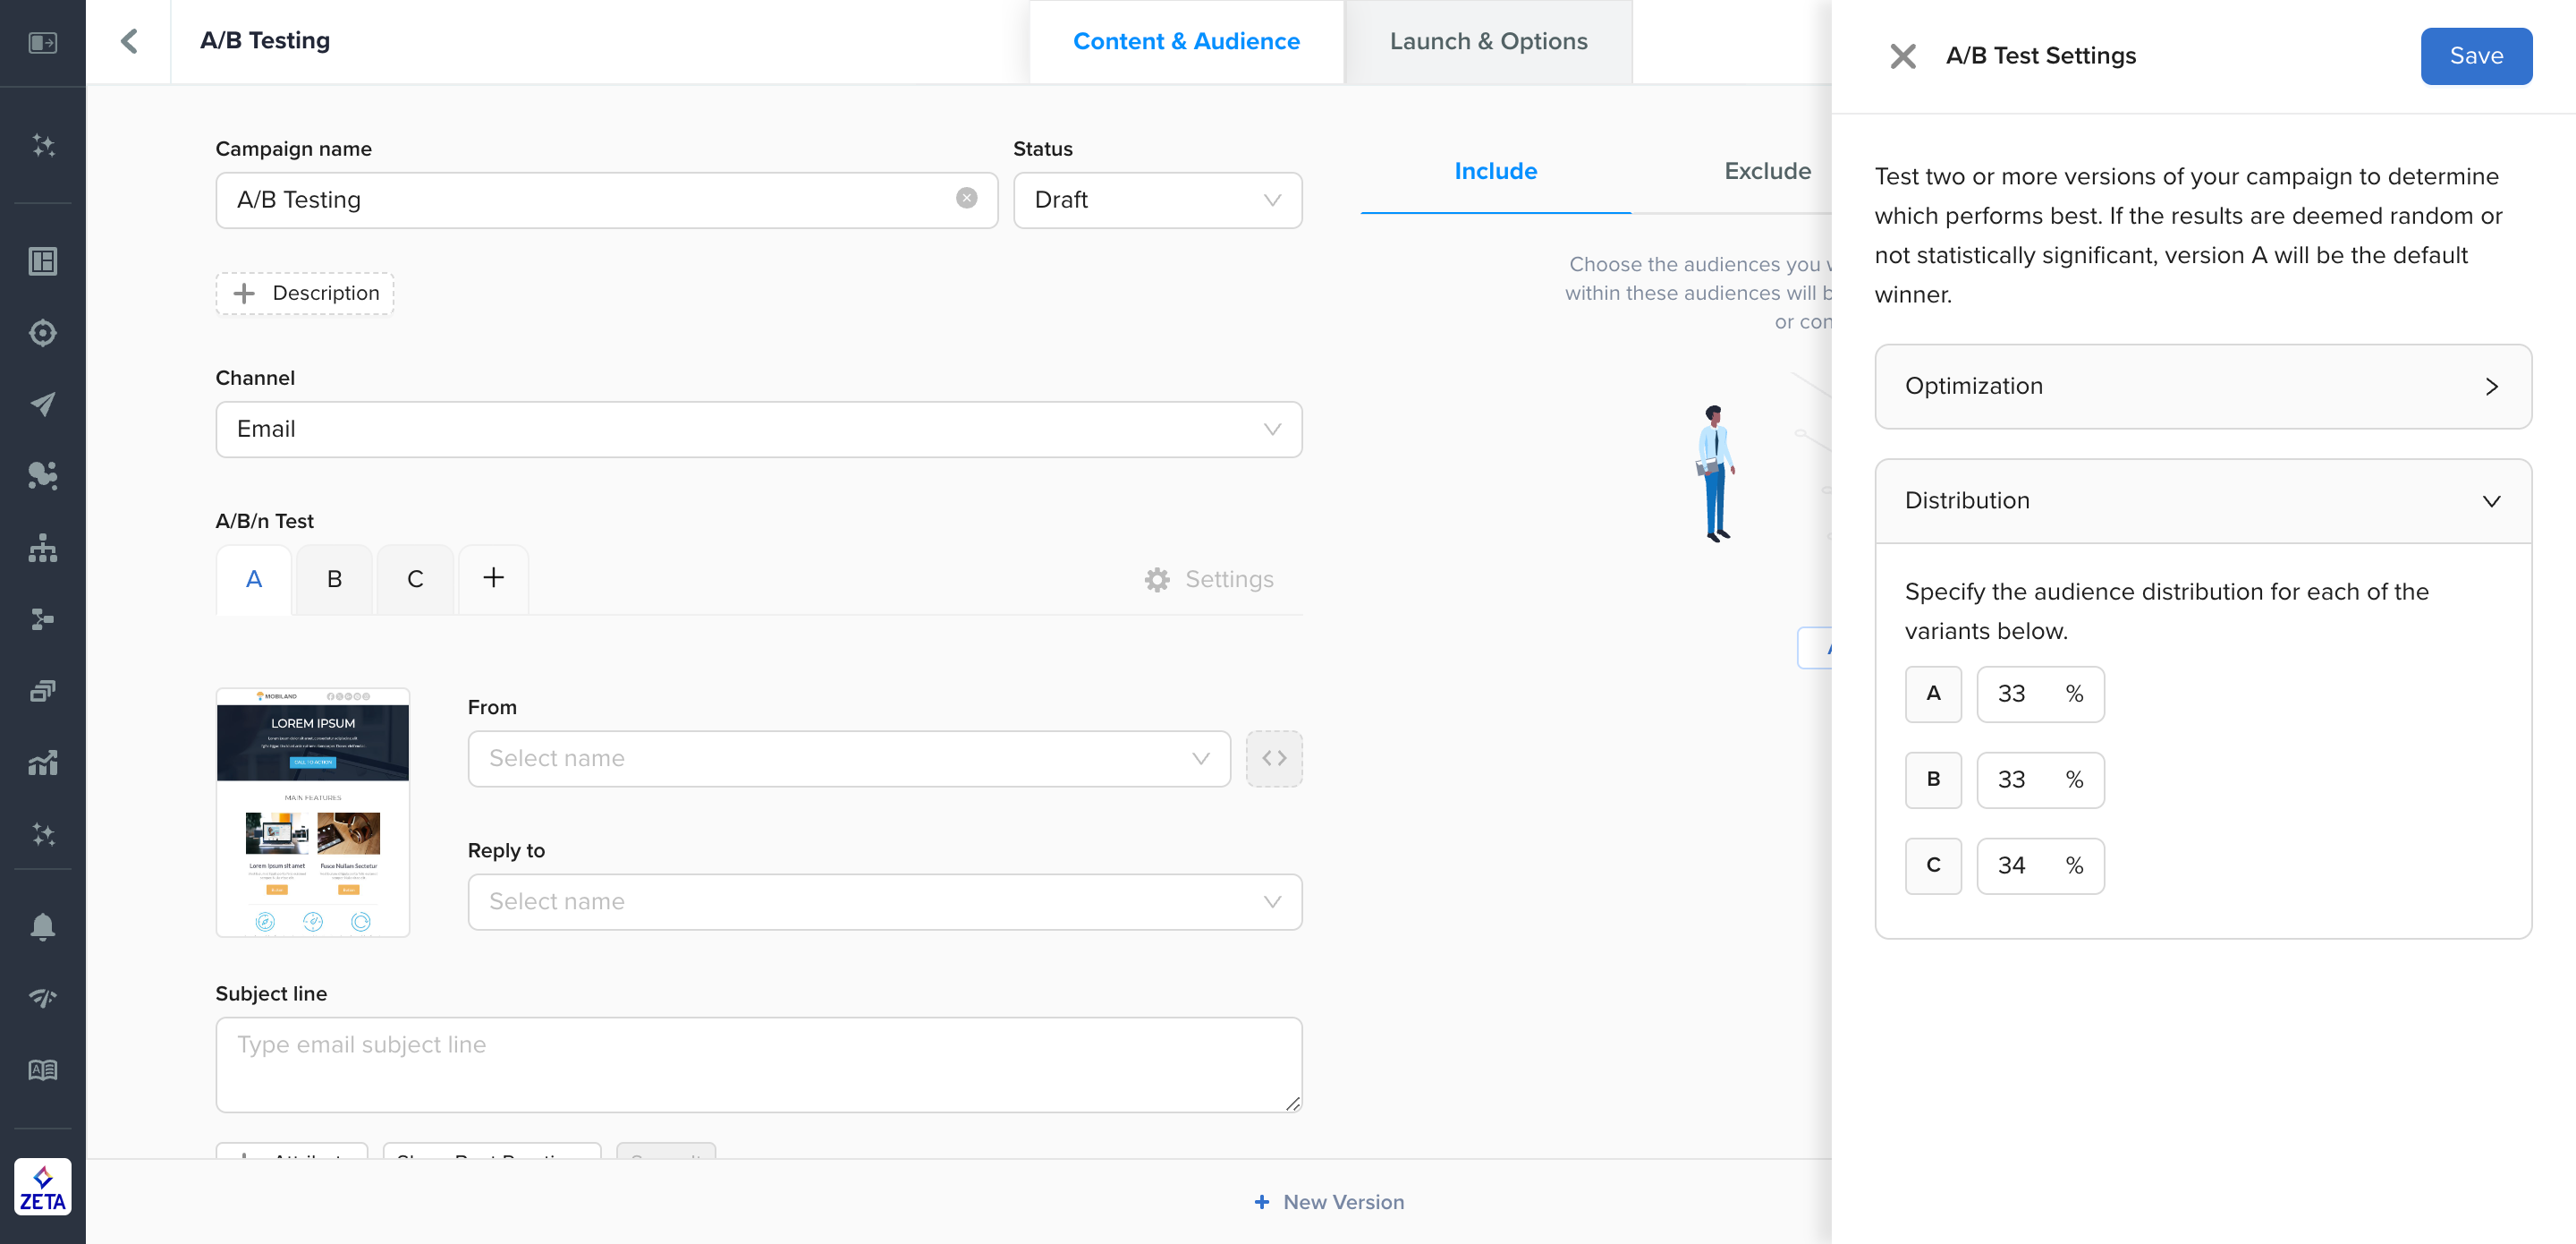Open the analytics chart icon in sidebar
Viewport: 2576px width, 1244px height.
coord(43,763)
